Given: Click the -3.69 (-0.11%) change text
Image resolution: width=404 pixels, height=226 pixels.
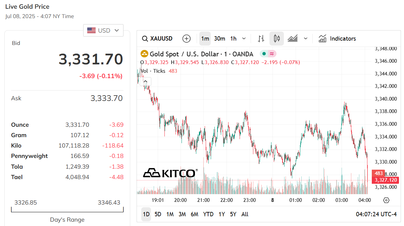Looking at the screenshot, I should click(101, 76).
